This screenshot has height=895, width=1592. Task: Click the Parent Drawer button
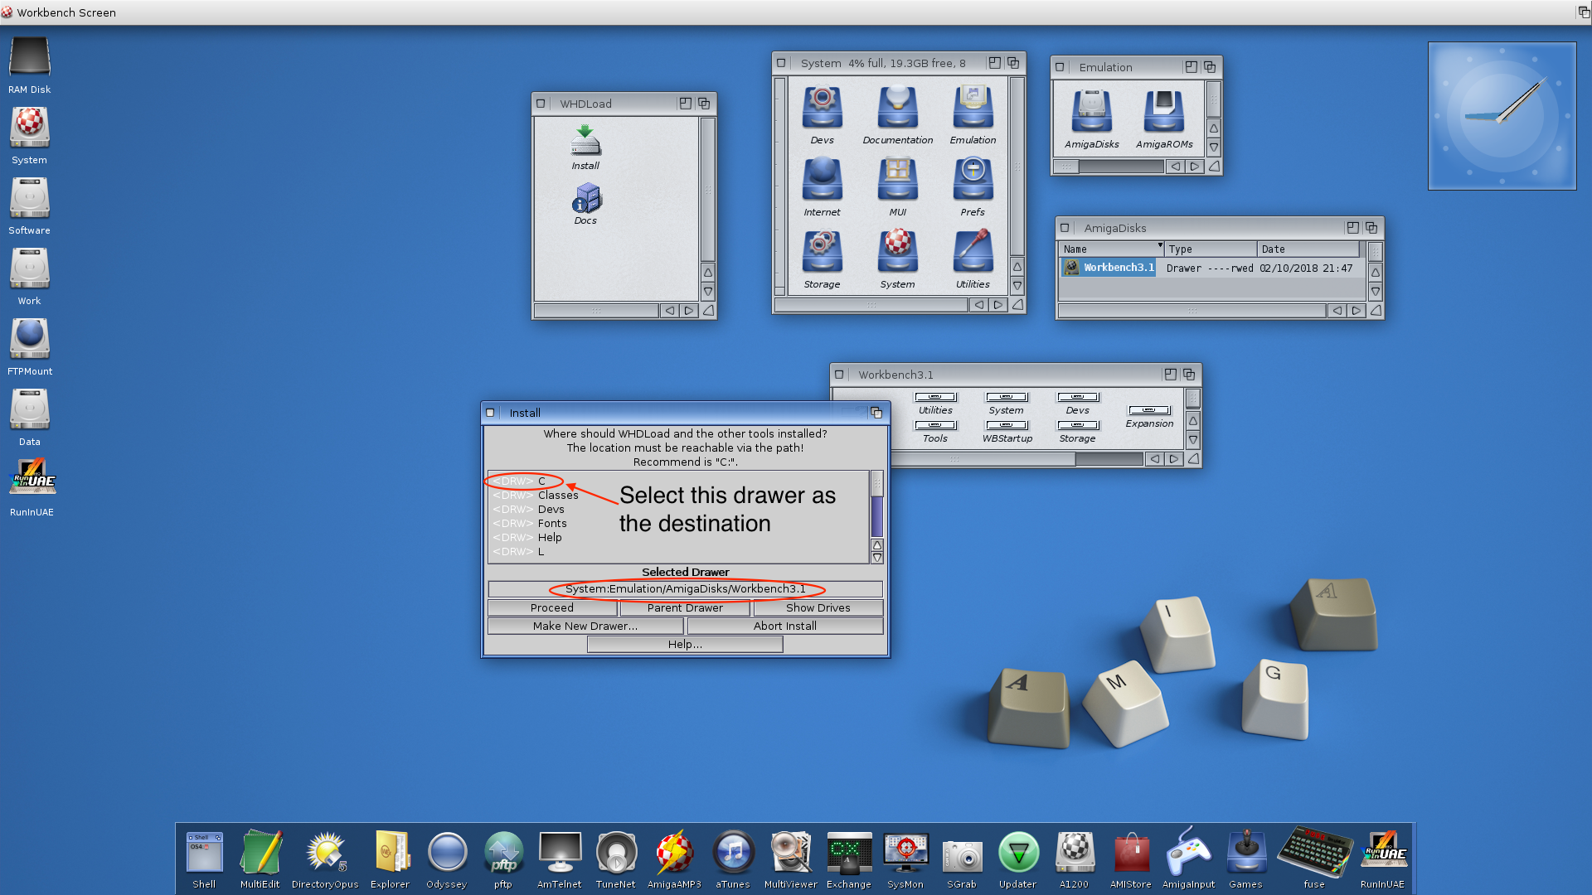tap(685, 607)
